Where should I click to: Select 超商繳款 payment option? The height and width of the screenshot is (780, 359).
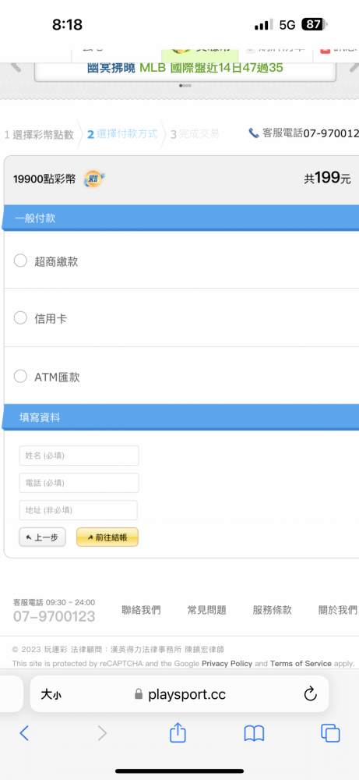tap(20, 261)
